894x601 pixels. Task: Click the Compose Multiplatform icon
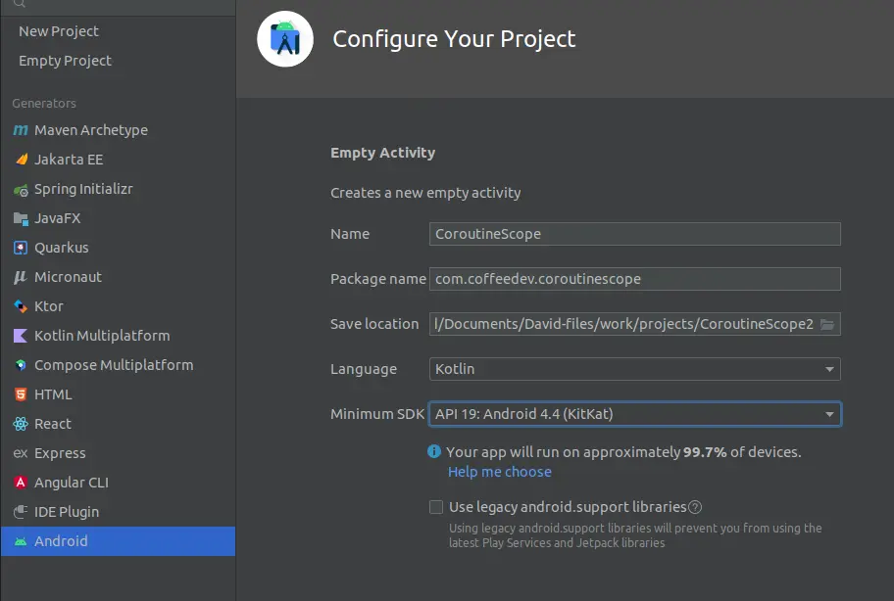(21, 365)
